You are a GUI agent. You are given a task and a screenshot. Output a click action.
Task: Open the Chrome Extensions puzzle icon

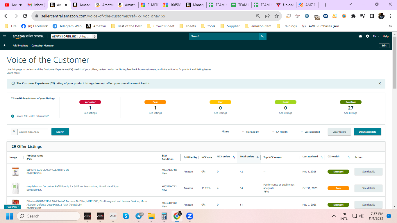(x=353, y=16)
